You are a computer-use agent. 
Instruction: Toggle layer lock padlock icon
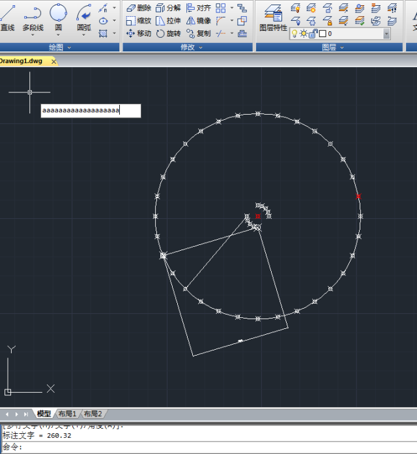point(313,34)
